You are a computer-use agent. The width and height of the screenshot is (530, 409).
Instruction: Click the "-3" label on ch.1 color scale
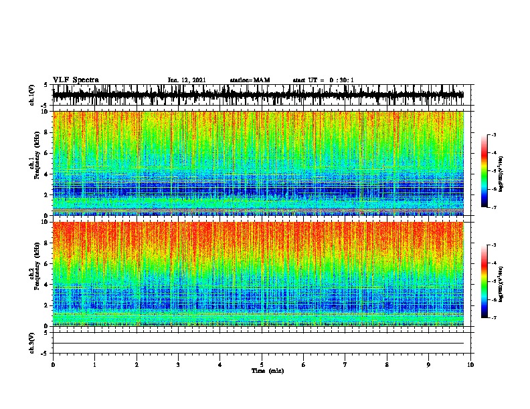(493, 135)
